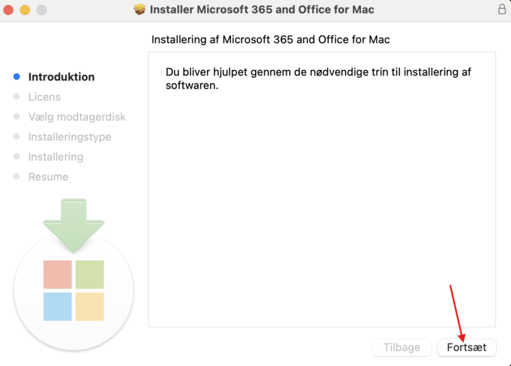Click the yellow square of the Microsoft logo
This screenshot has width=511, height=366.
[90, 306]
